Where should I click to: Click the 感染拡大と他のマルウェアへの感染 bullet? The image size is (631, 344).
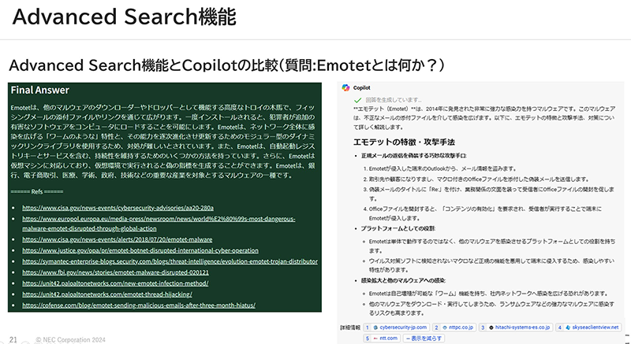[403, 280]
